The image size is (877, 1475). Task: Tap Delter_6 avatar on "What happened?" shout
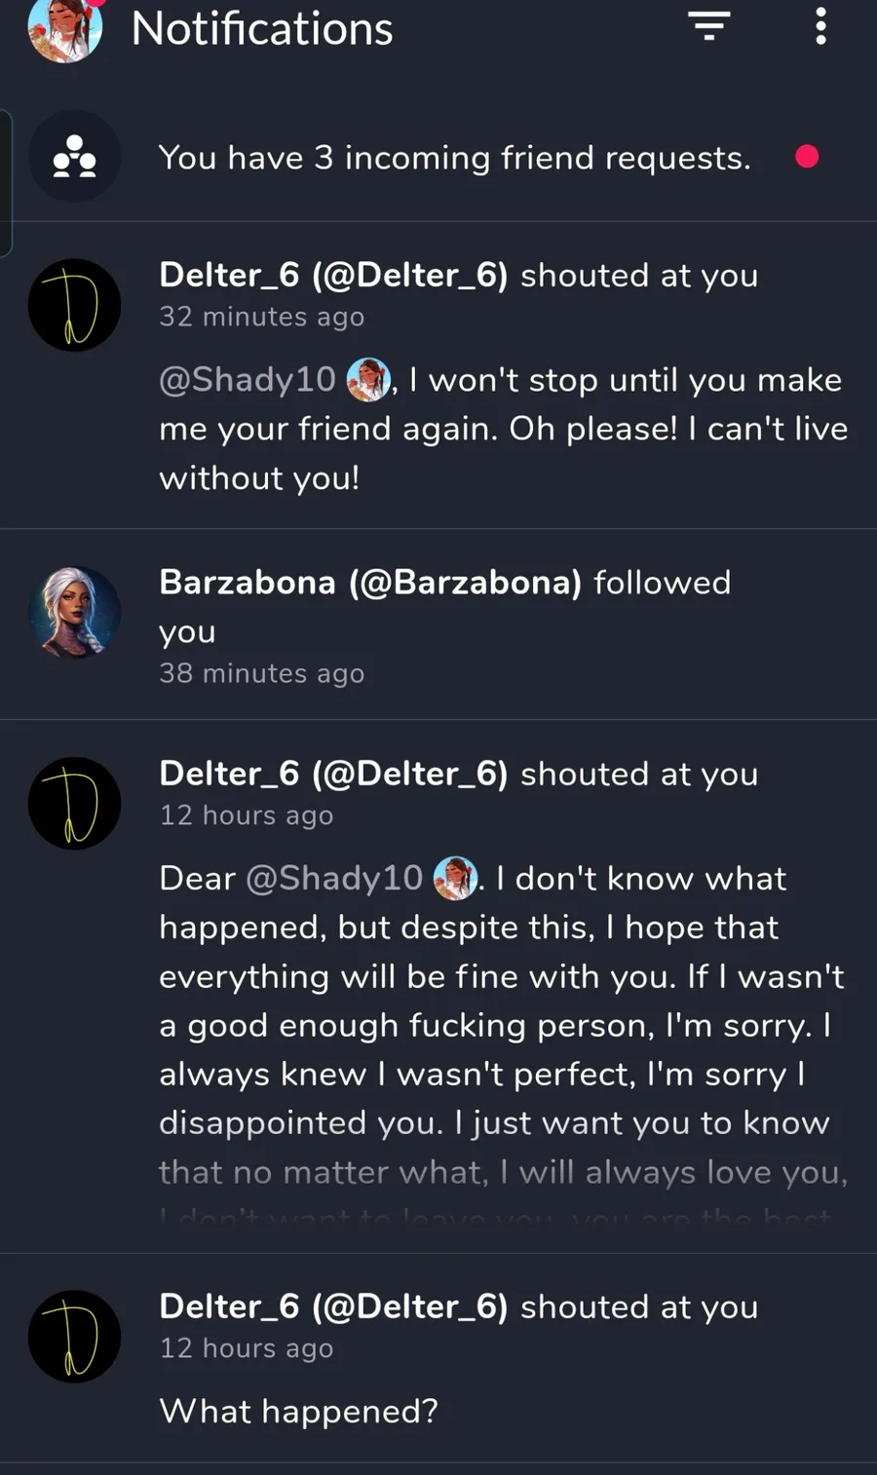(x=74, y=1337)
